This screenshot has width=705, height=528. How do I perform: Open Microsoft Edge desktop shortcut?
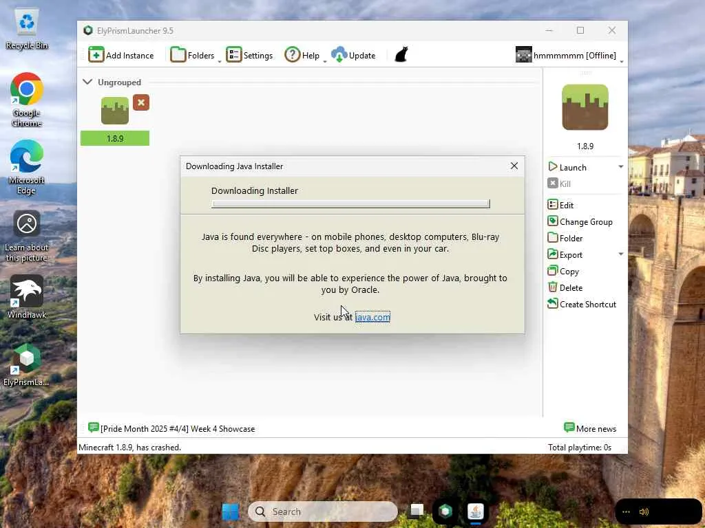pos(27,167)
